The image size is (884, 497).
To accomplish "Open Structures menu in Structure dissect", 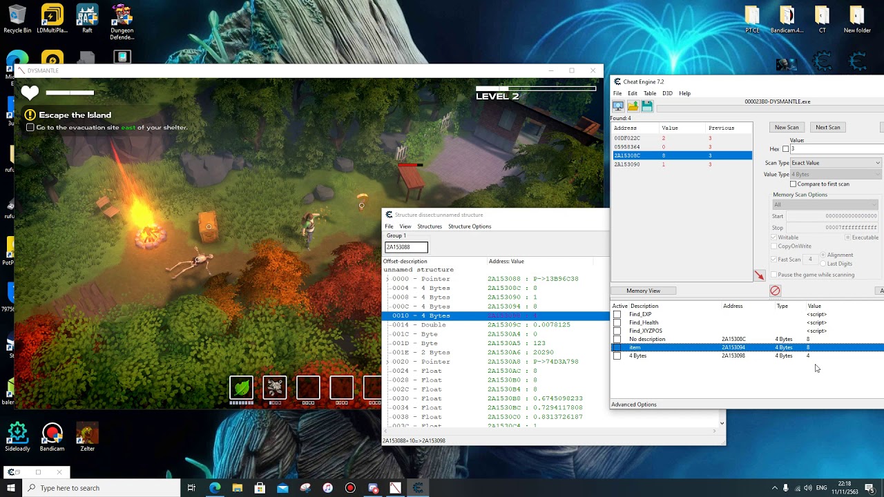I will point(430,226).
